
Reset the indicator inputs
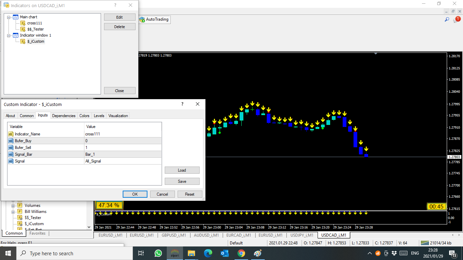click(x=190, y=194)
